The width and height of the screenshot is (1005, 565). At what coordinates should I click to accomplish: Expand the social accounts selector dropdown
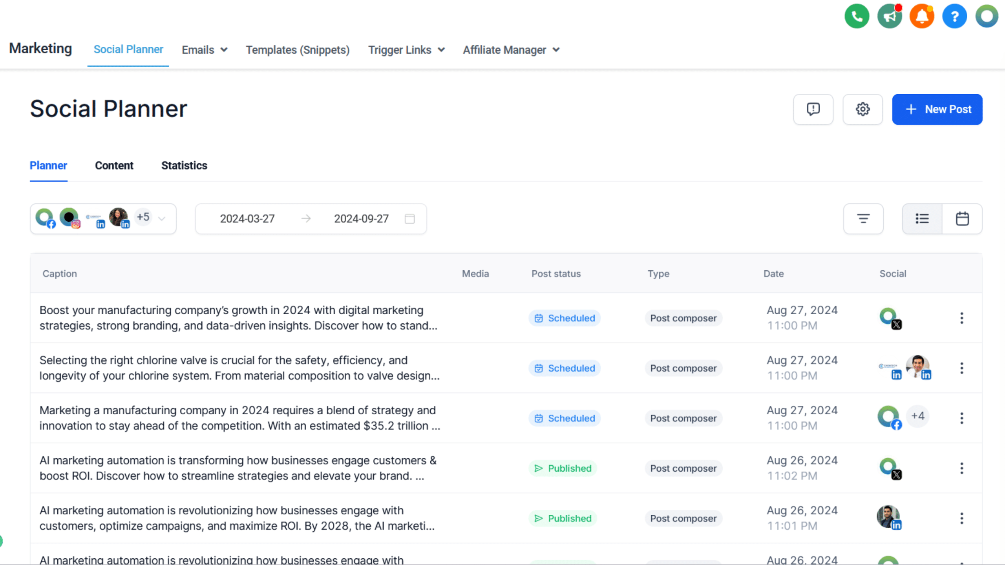(x=161, y=219)
